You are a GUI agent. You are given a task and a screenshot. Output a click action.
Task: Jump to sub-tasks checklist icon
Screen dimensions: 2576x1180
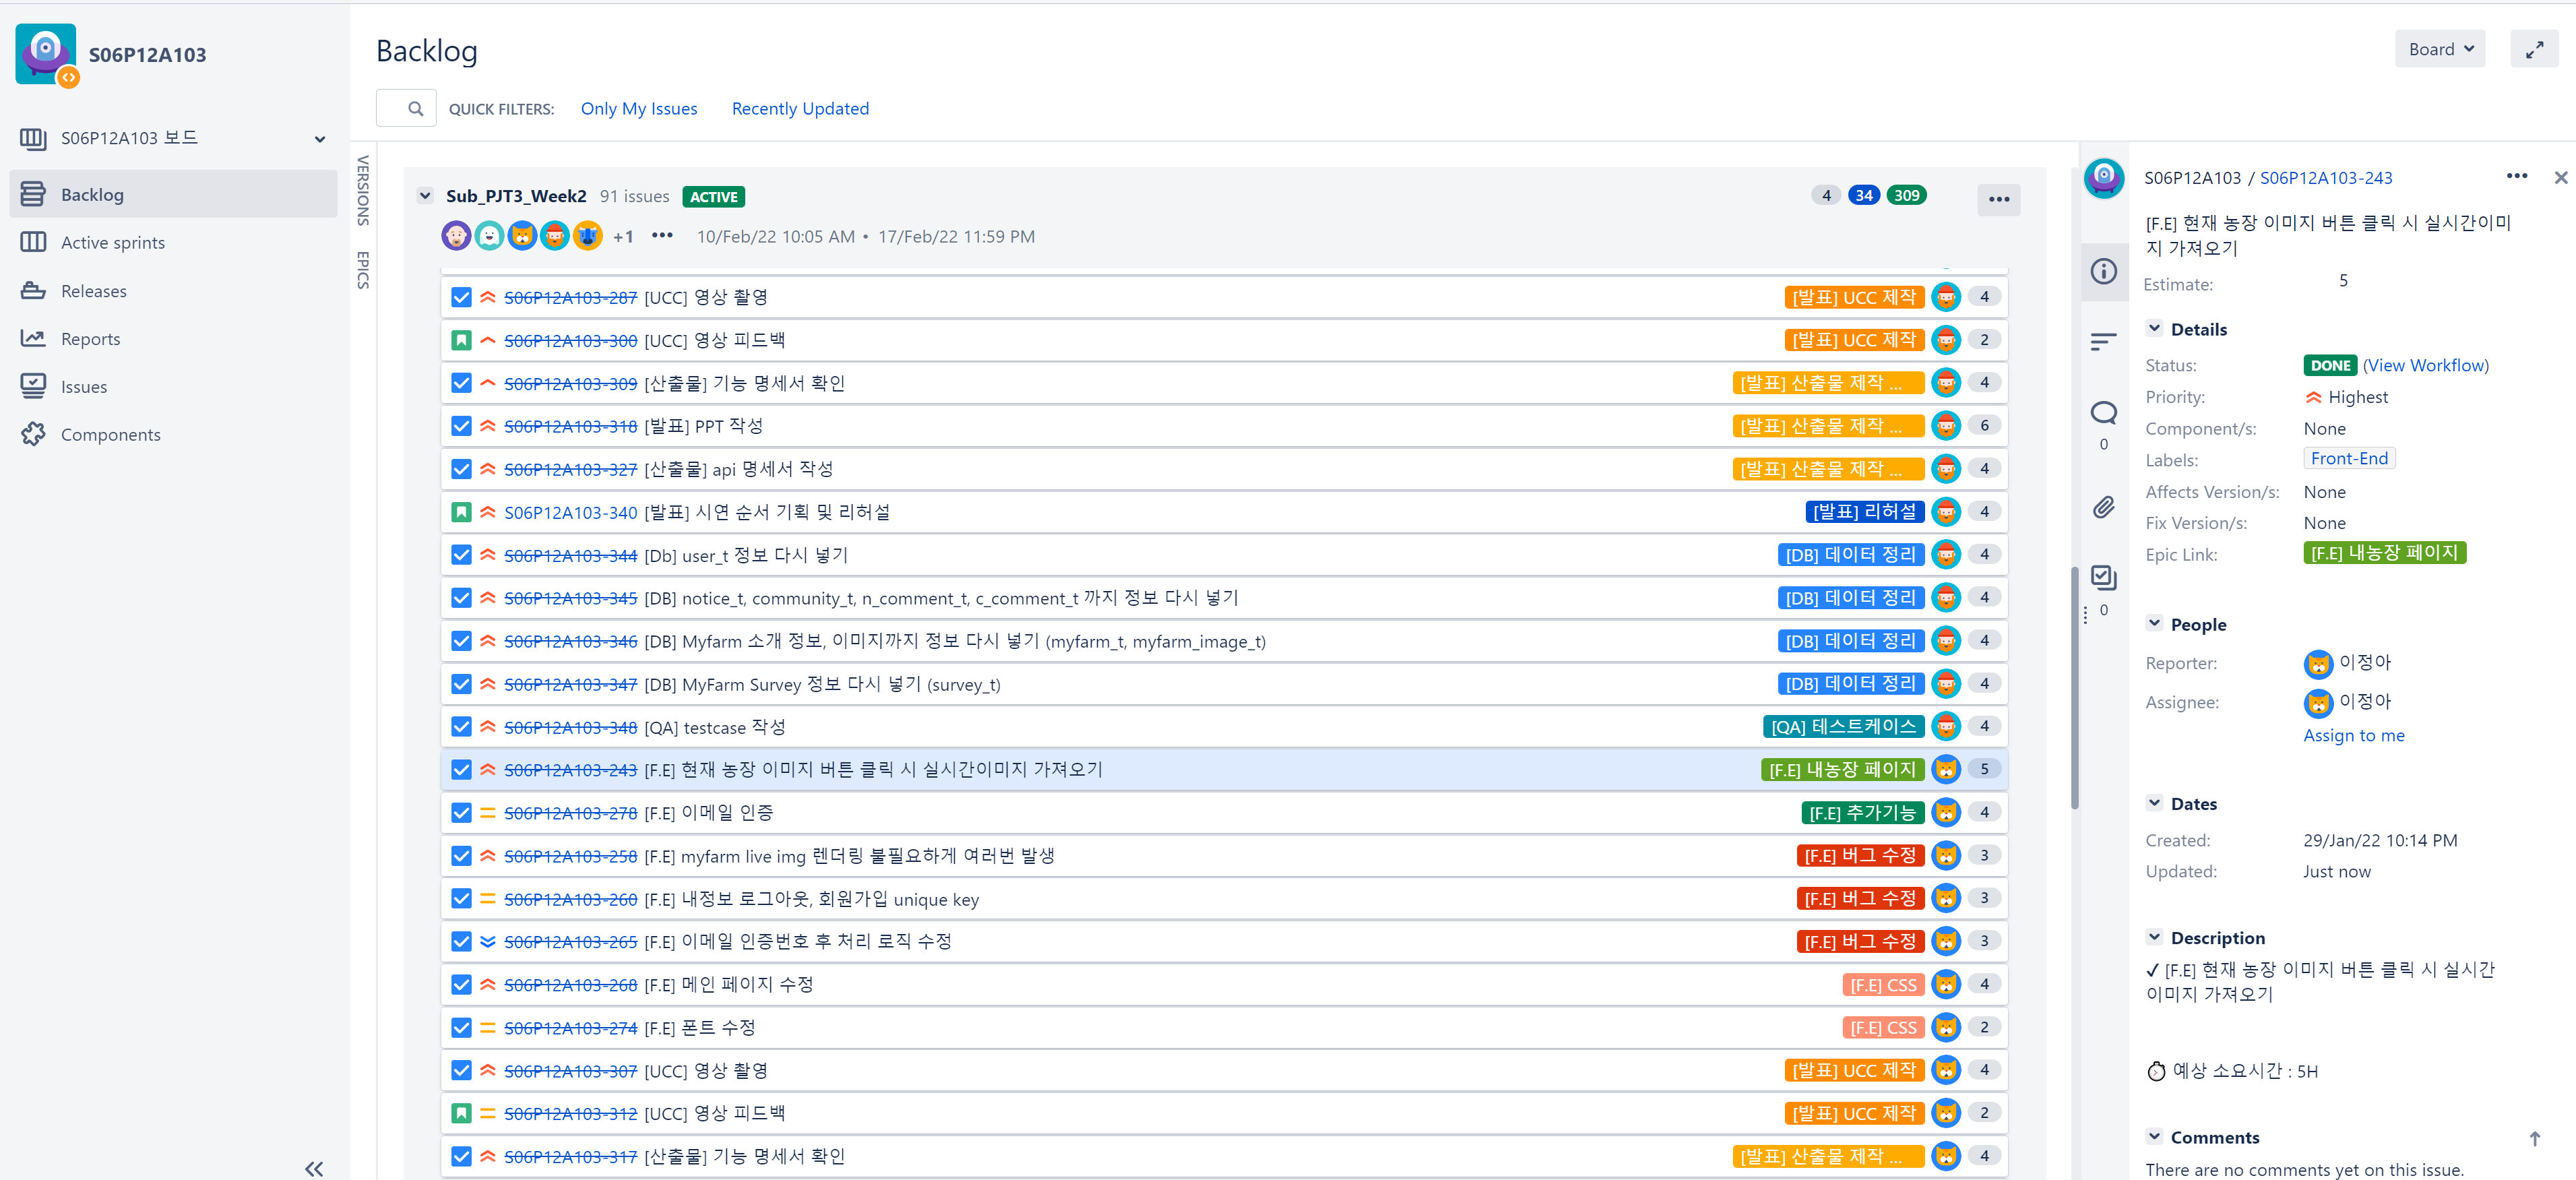[2103, 577]
